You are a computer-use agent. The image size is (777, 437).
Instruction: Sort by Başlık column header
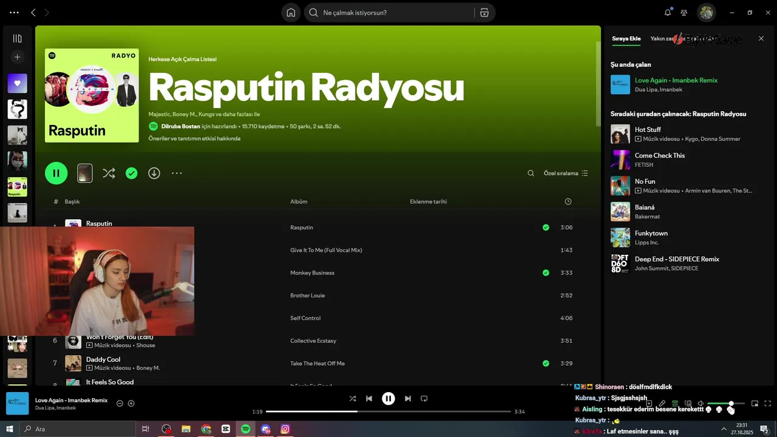(x=72, y=202)
